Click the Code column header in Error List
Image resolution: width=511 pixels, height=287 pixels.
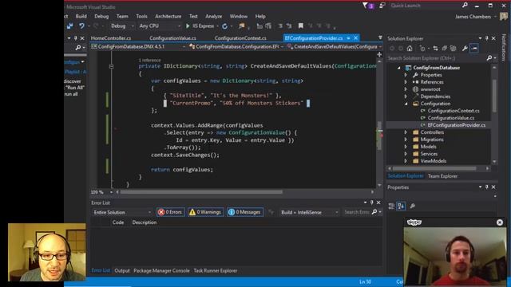point(118,222)
